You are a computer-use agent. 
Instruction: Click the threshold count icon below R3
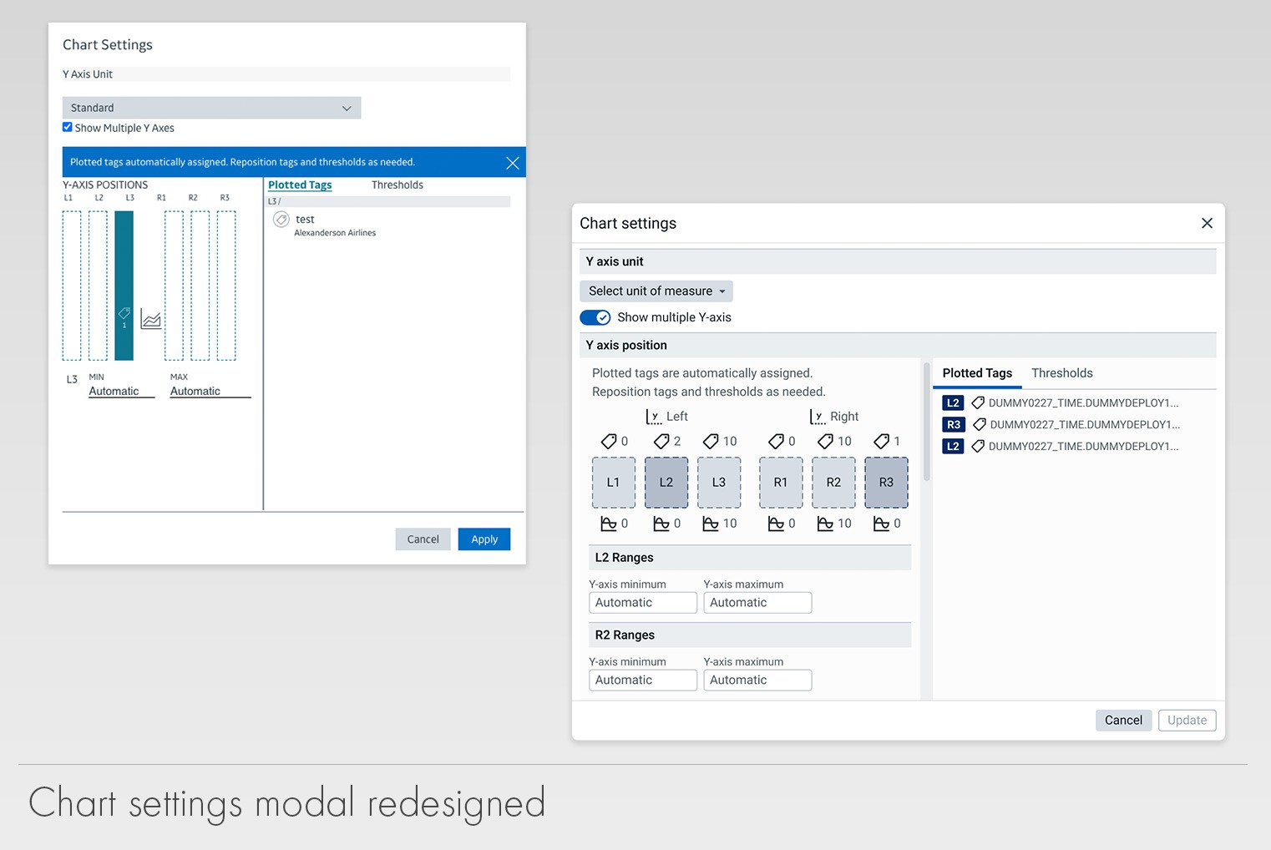coord(881,524)
